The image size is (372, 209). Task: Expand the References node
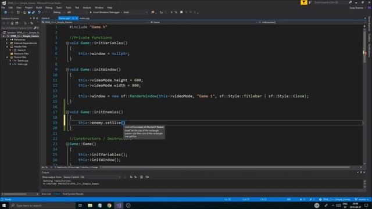click(7, 39)
